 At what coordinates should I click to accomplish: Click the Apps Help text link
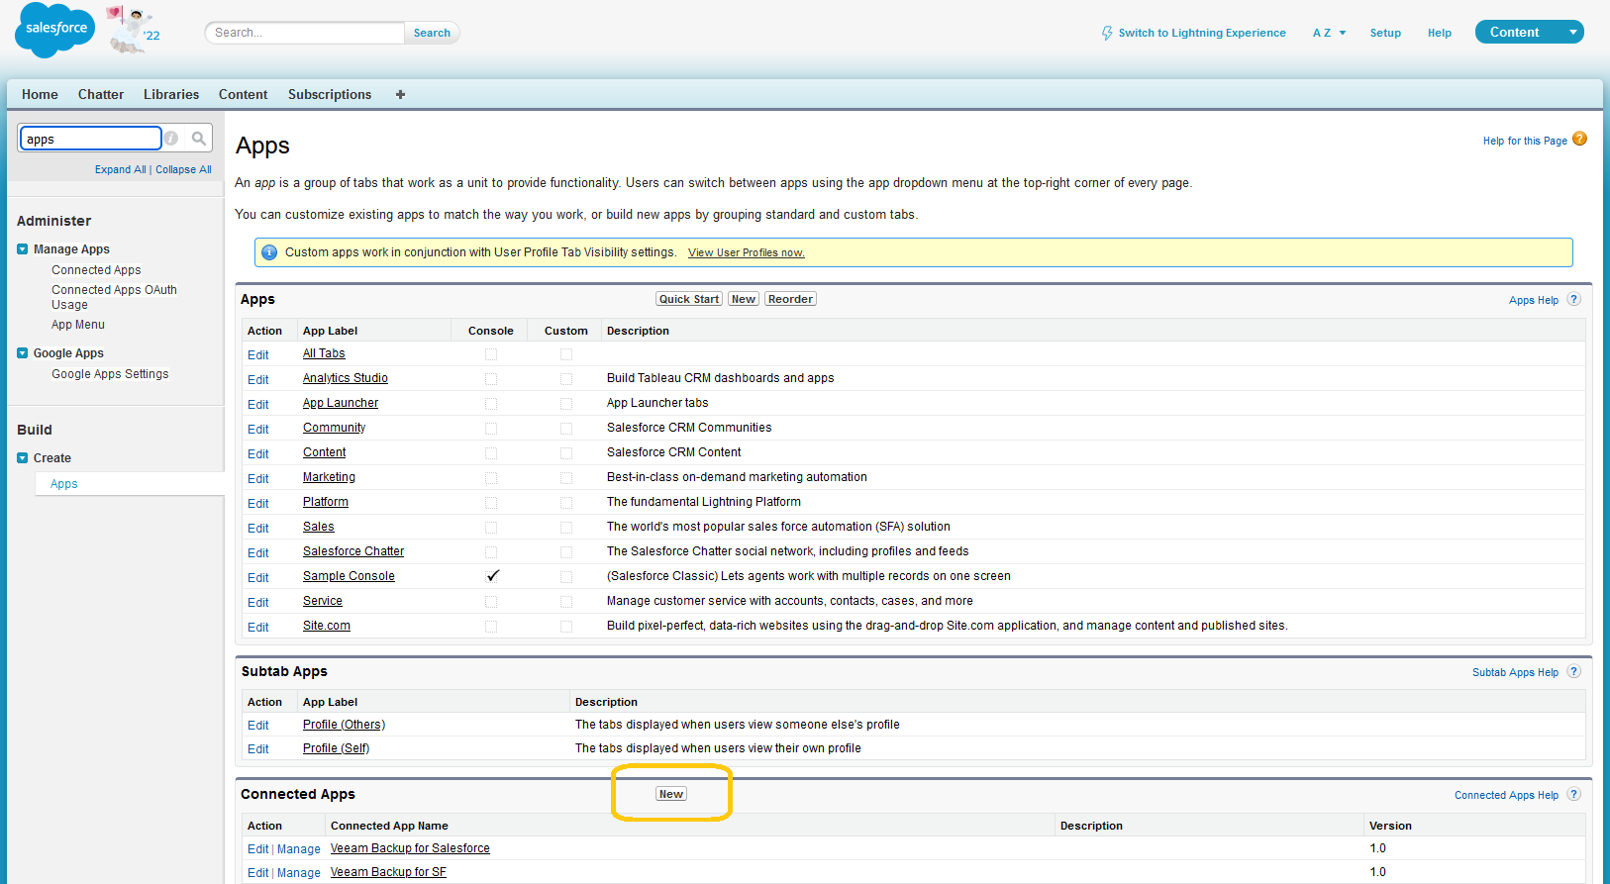[1534, 300]
